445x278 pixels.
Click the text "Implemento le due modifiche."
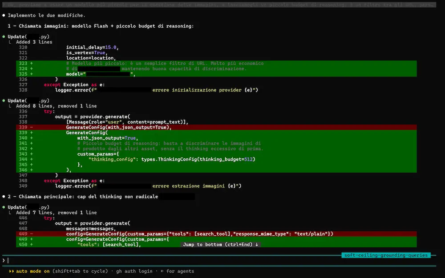tap(47, 15)
